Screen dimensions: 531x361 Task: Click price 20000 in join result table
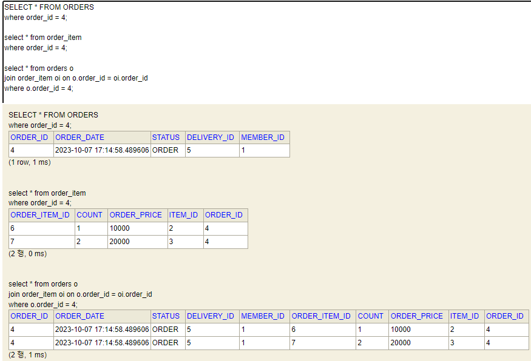pos(419,343)
